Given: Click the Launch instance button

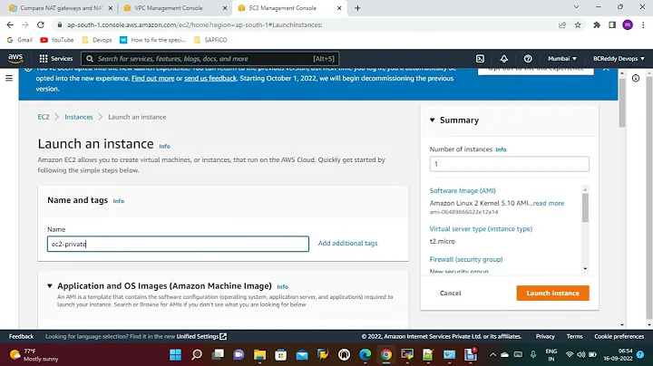Looking at the screenshot, I should (552, 293).
